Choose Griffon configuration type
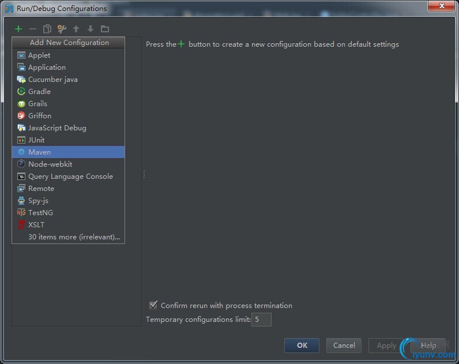The width and height of the screenshot is (459, 364). tap(69, 116)
